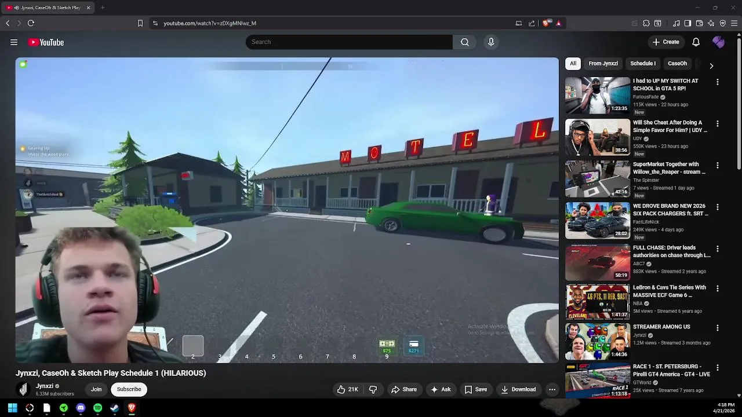Viewport: 742px width, 417px height.
Task: Open the Jynxzi channel name link
Action: pos(45,386)
